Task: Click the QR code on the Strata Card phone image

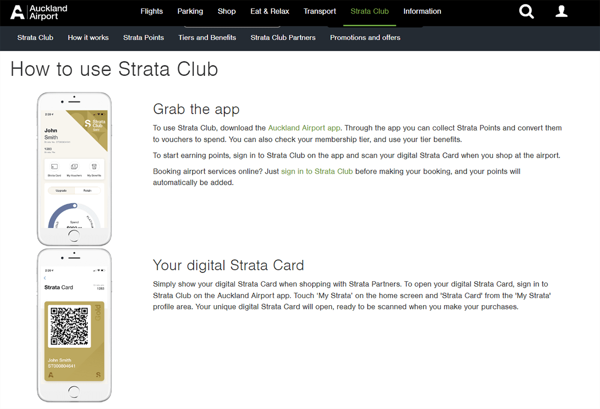Action: coord(70,326)
